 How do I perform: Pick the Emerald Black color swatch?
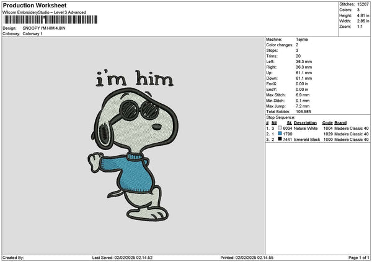[280, 140]
